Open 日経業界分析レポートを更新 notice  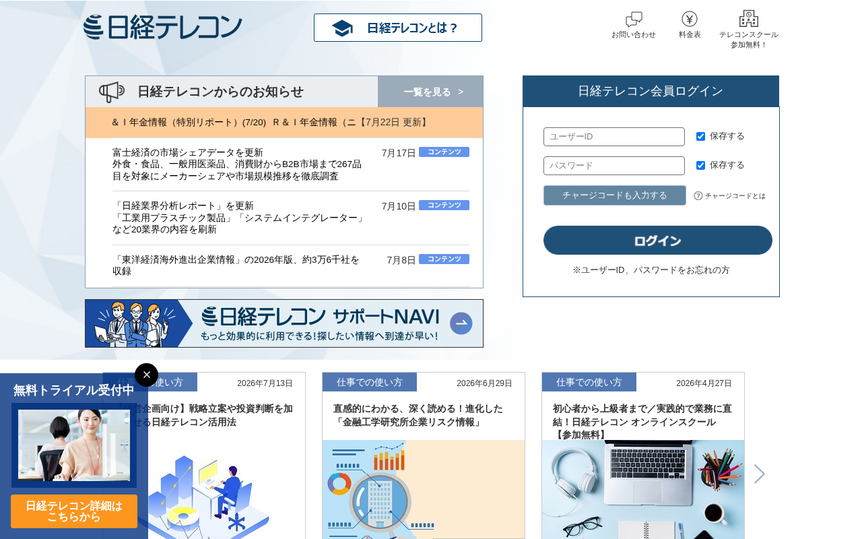(238, 218)
